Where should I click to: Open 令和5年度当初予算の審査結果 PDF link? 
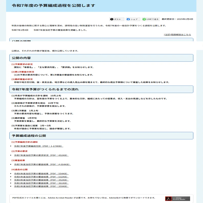pos(41,177)
